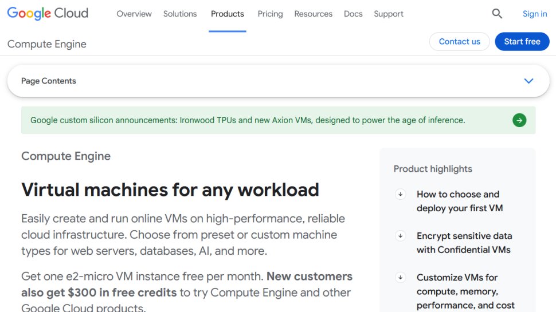The image size is (556, 312).
Task: Expand the Page Contents chevron
Action: (528, 81)
